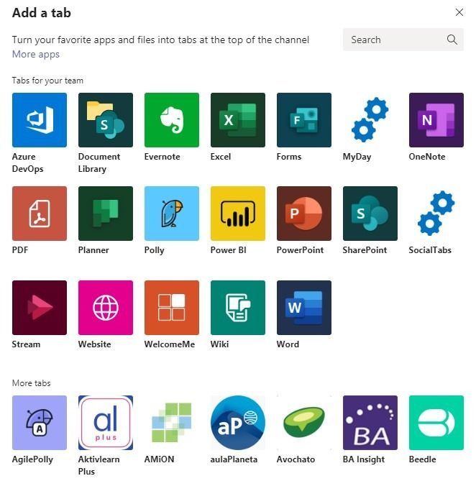This screenshot has width=476, height=481.
Task: Select the aulaPlaneta icon
Action: pos(238,423)
